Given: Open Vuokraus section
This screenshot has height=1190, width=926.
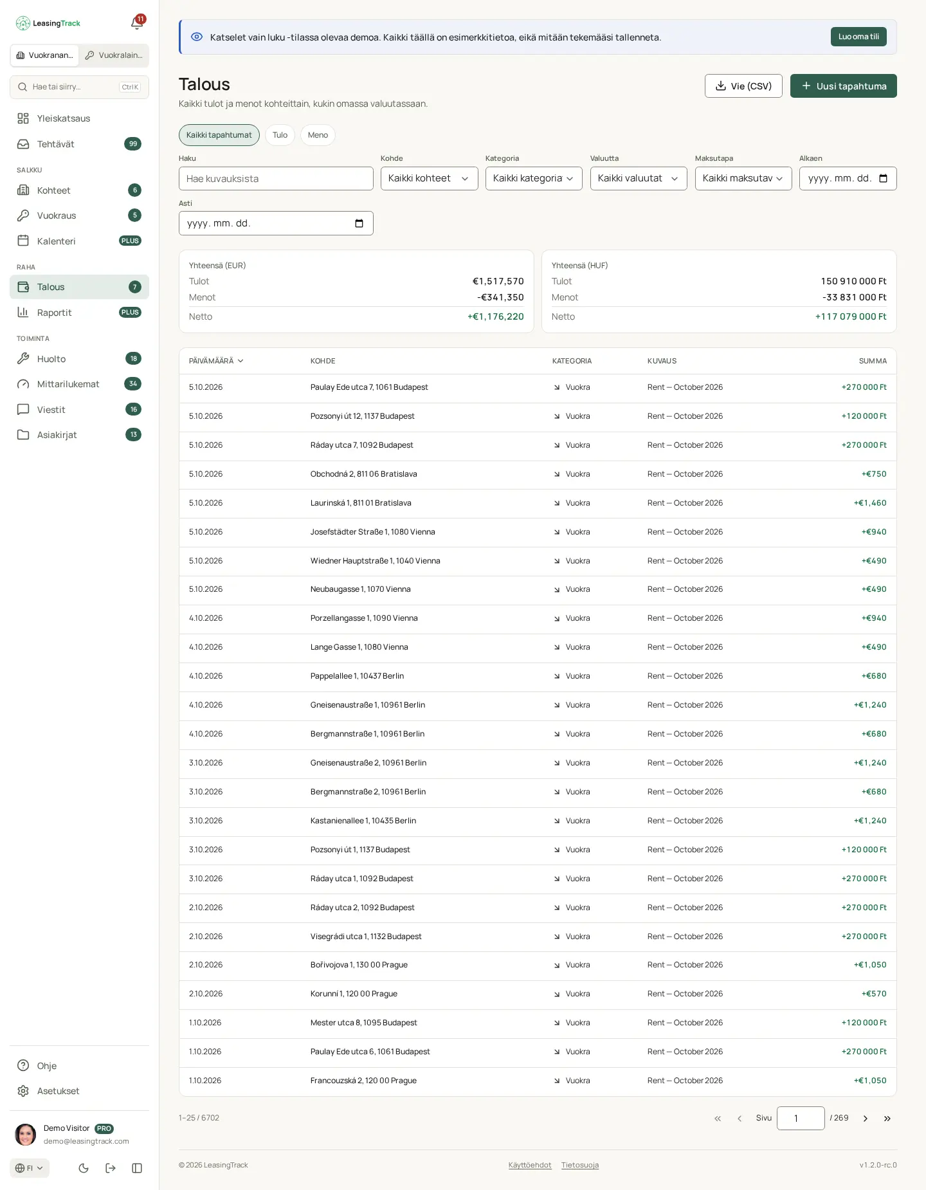Looking at the screenshot, I should [x=79, y=215].
